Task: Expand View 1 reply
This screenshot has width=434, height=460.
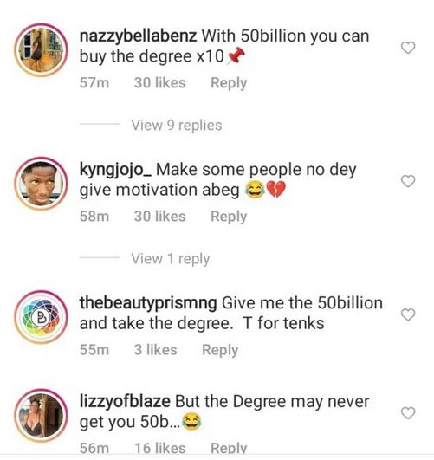Action: point(170,259)
